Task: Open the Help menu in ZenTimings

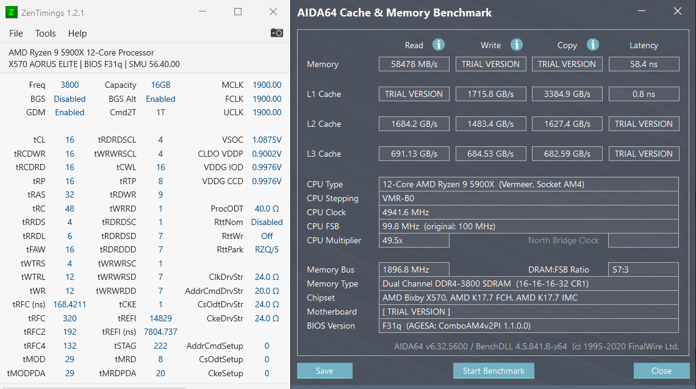Action: pos(77,34)
